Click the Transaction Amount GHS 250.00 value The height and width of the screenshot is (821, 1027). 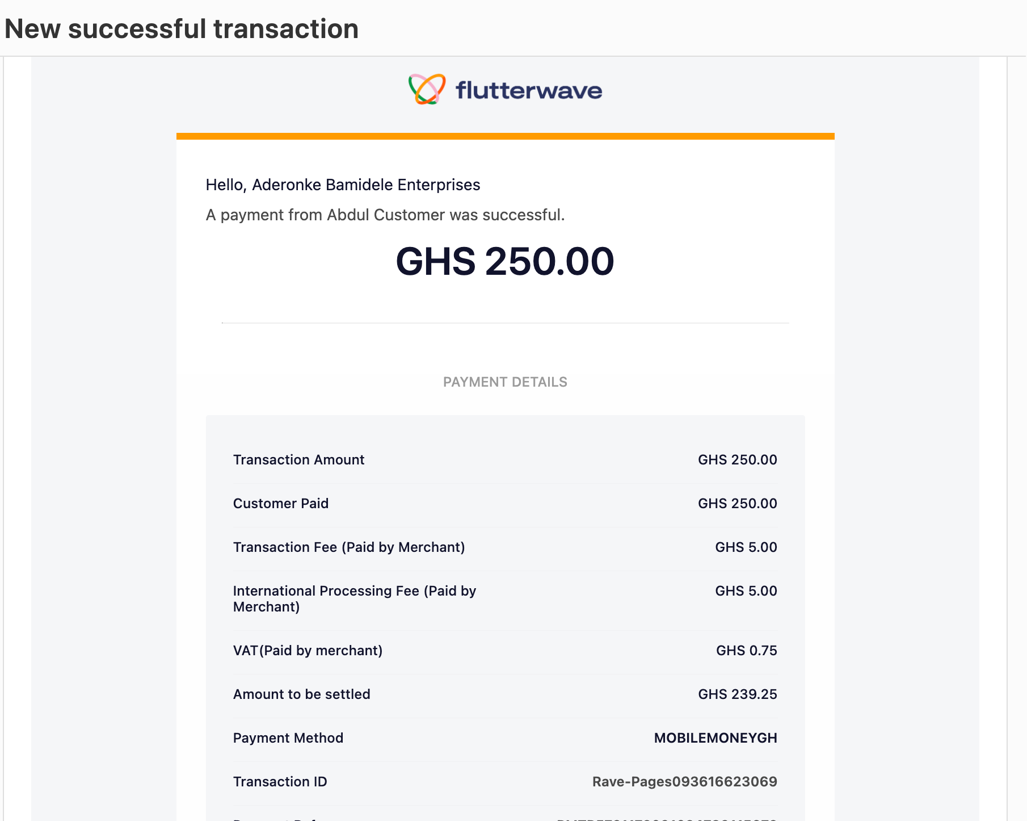point(737,459)
